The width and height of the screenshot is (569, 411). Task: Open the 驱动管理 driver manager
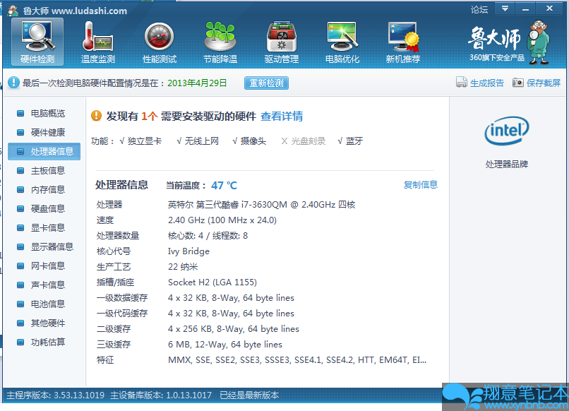tap(282, 42)
